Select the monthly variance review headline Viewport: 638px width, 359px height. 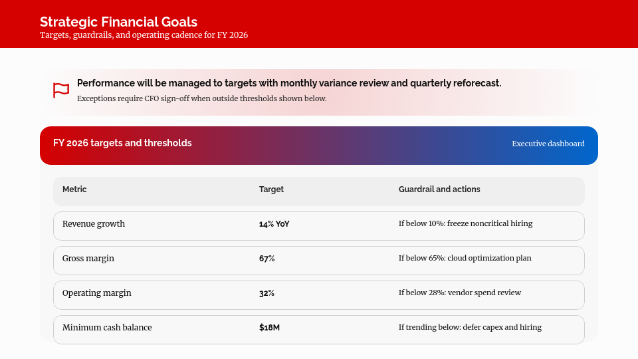[x=289, y=83]
